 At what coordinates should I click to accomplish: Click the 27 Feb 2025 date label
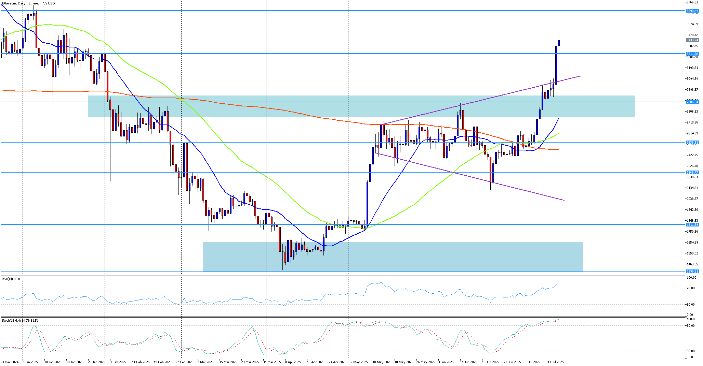coord(184,362)
